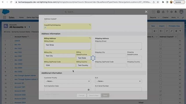Open account link Acc through System Admin
This screenshot has width=186, height=104.
(25, 75)
